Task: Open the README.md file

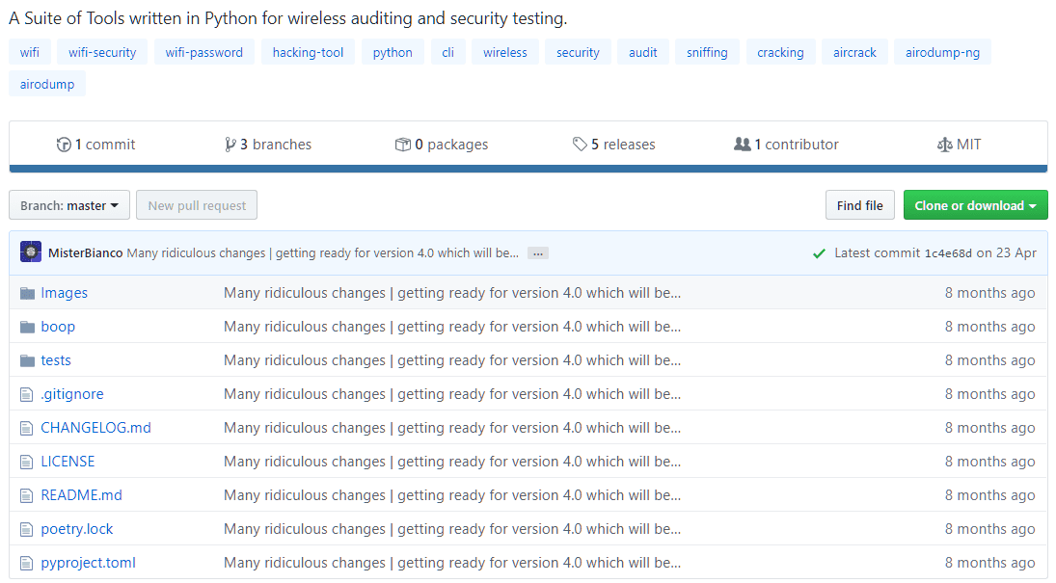Action: (x=81, y=495)
